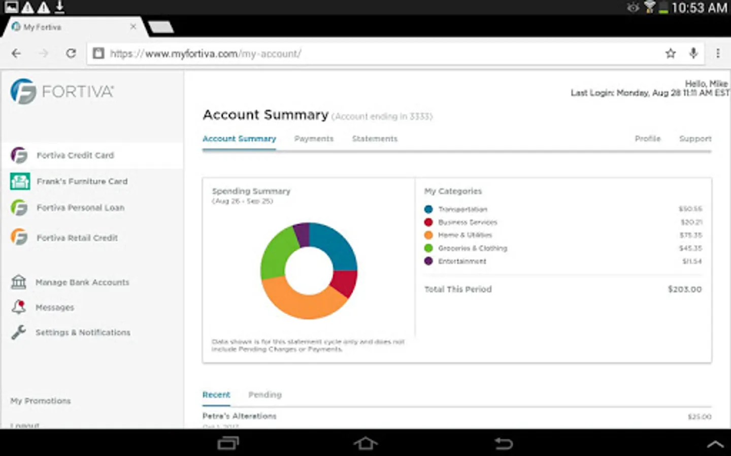Click the Entertainment category label

pyautogui.click(x=462, y=261)
